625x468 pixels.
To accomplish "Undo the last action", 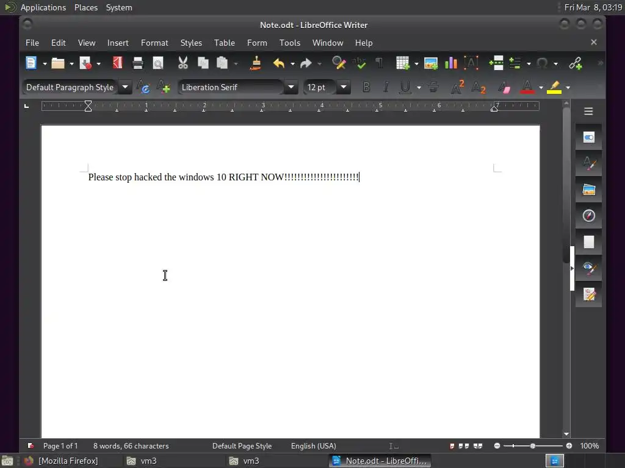I will click(278, 63).
